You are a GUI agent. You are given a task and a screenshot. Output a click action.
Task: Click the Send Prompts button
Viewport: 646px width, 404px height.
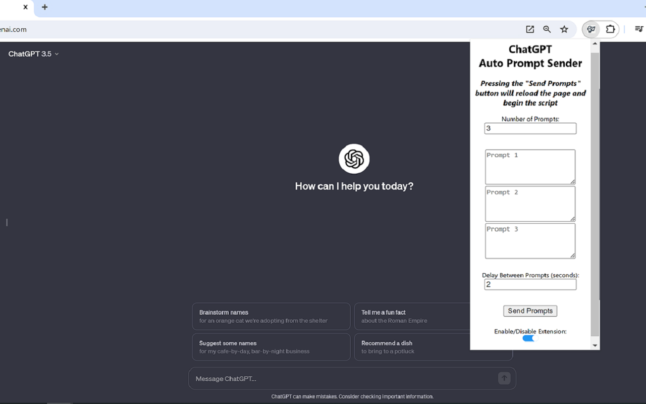[x=530, y=311]
